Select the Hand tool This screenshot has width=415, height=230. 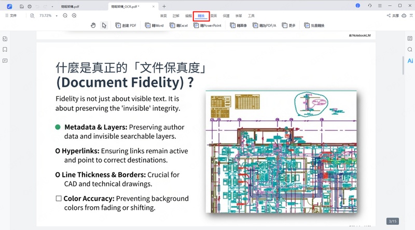coord(93,25)
